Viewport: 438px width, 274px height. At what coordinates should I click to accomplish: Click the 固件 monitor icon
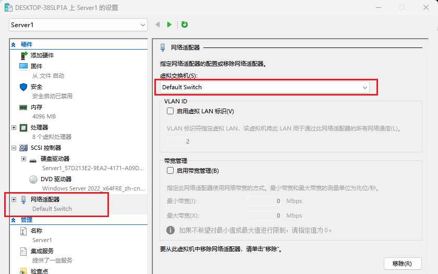pos(23,66)
